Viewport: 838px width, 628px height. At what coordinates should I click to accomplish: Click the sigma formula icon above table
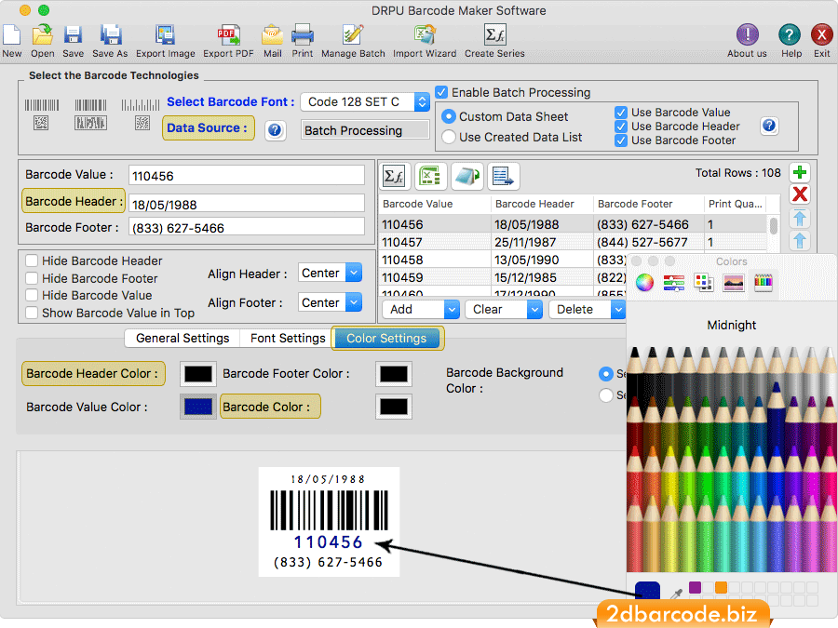click(395, 176)
